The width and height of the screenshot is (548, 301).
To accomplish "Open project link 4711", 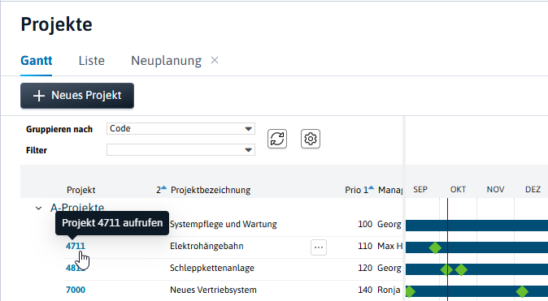I will pyautogui.click(x=76, y=246).
